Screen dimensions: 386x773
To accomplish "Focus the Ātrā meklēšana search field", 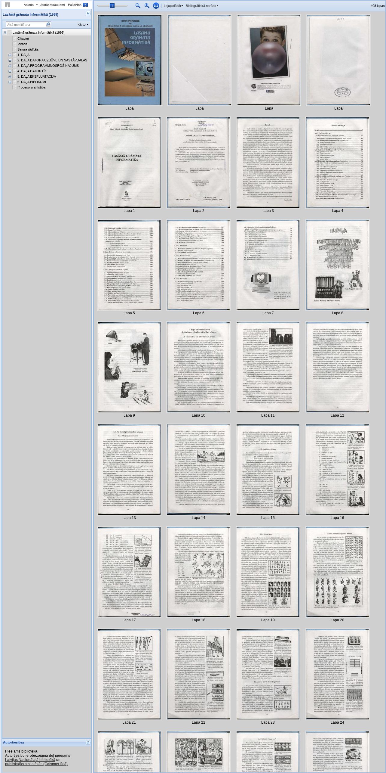I will point(26,24).
